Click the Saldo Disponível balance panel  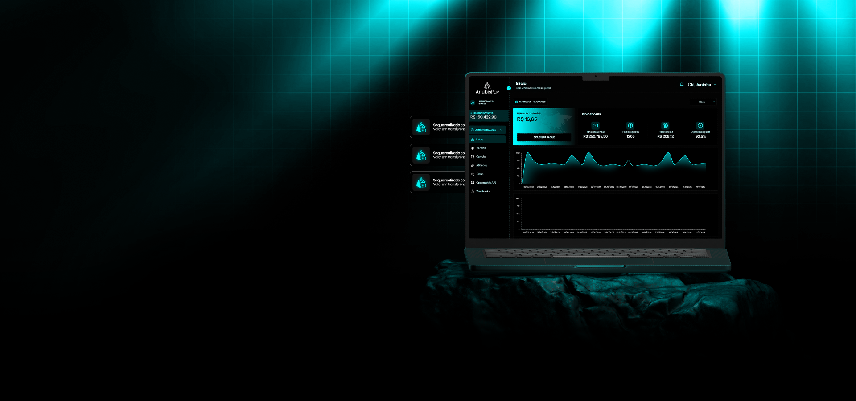(488, 116)
